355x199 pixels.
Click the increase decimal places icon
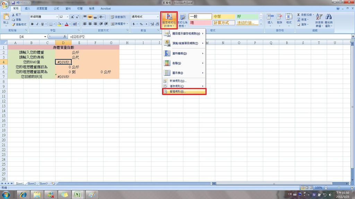[152, 24]
